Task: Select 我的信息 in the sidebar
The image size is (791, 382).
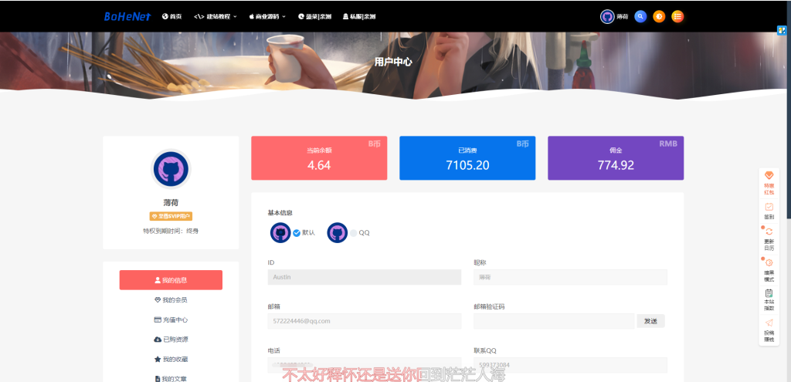Action: (x=171, y=280)
